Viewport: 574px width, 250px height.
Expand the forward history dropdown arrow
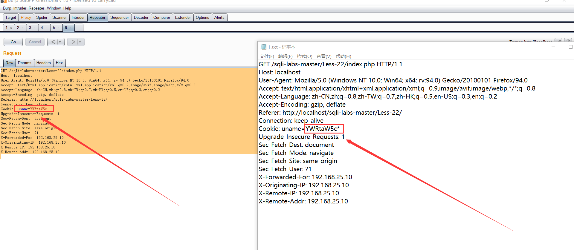(80, 42)
